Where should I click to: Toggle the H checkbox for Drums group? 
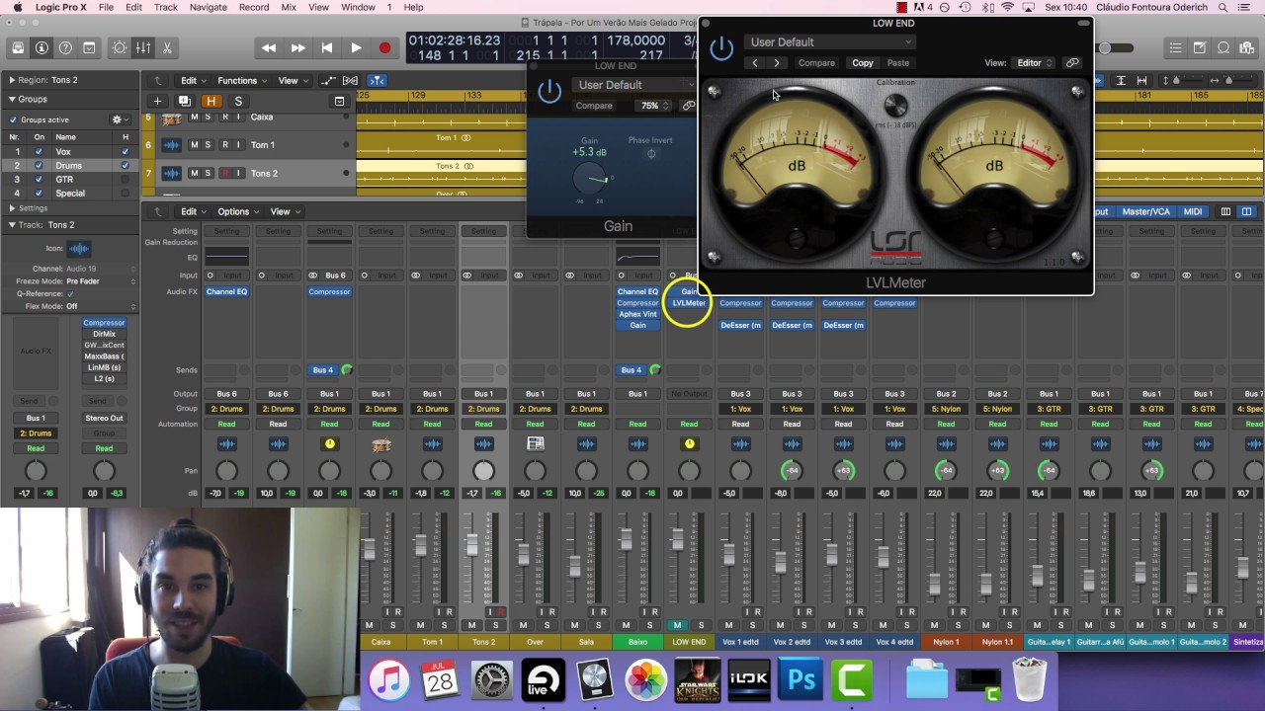click(125, 166)
